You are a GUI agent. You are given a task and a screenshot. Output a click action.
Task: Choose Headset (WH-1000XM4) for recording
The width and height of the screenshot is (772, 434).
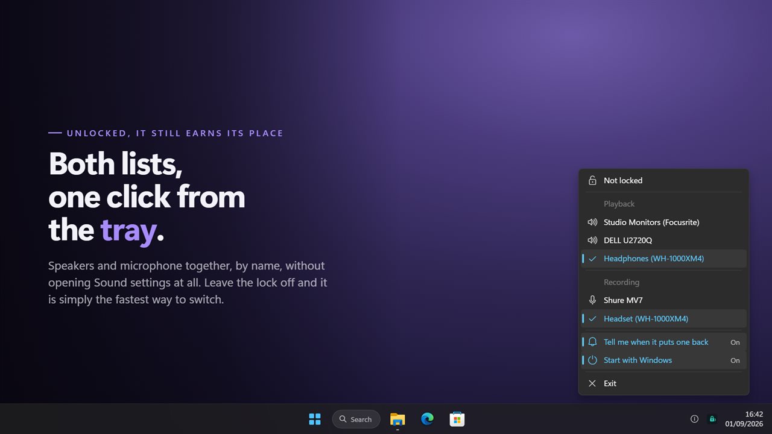click(x=663, y=318)
